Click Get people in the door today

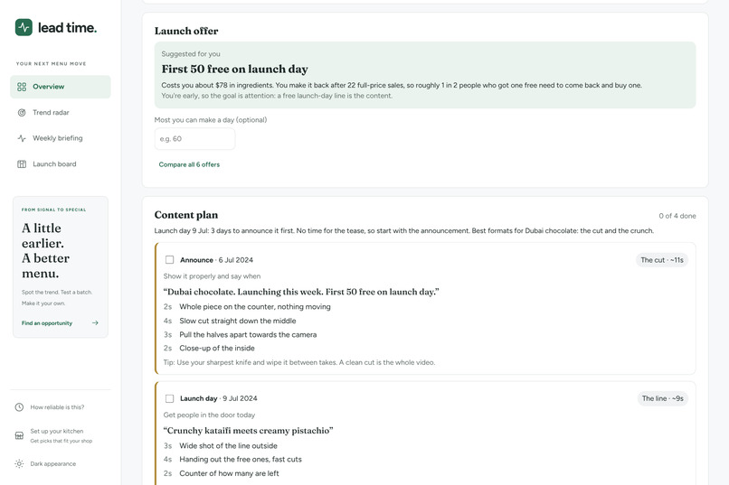tap(209, 415)
